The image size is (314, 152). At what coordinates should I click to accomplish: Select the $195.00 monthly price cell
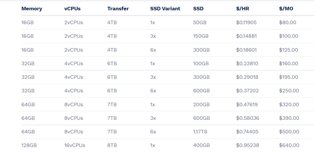click(288, 77)
